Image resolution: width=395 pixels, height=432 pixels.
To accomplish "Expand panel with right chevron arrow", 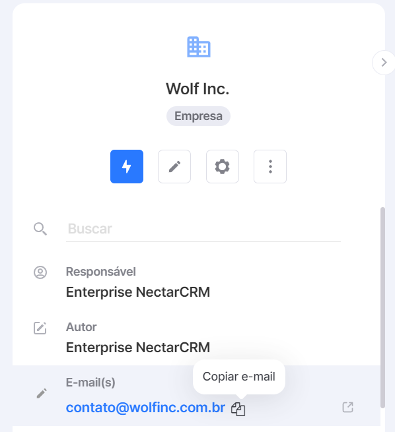I will click(x=384, y=63).
